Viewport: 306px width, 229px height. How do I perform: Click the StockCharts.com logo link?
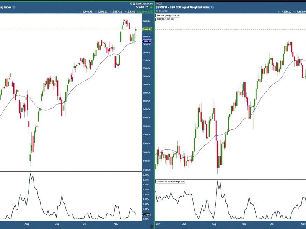(x=142, y=3)
